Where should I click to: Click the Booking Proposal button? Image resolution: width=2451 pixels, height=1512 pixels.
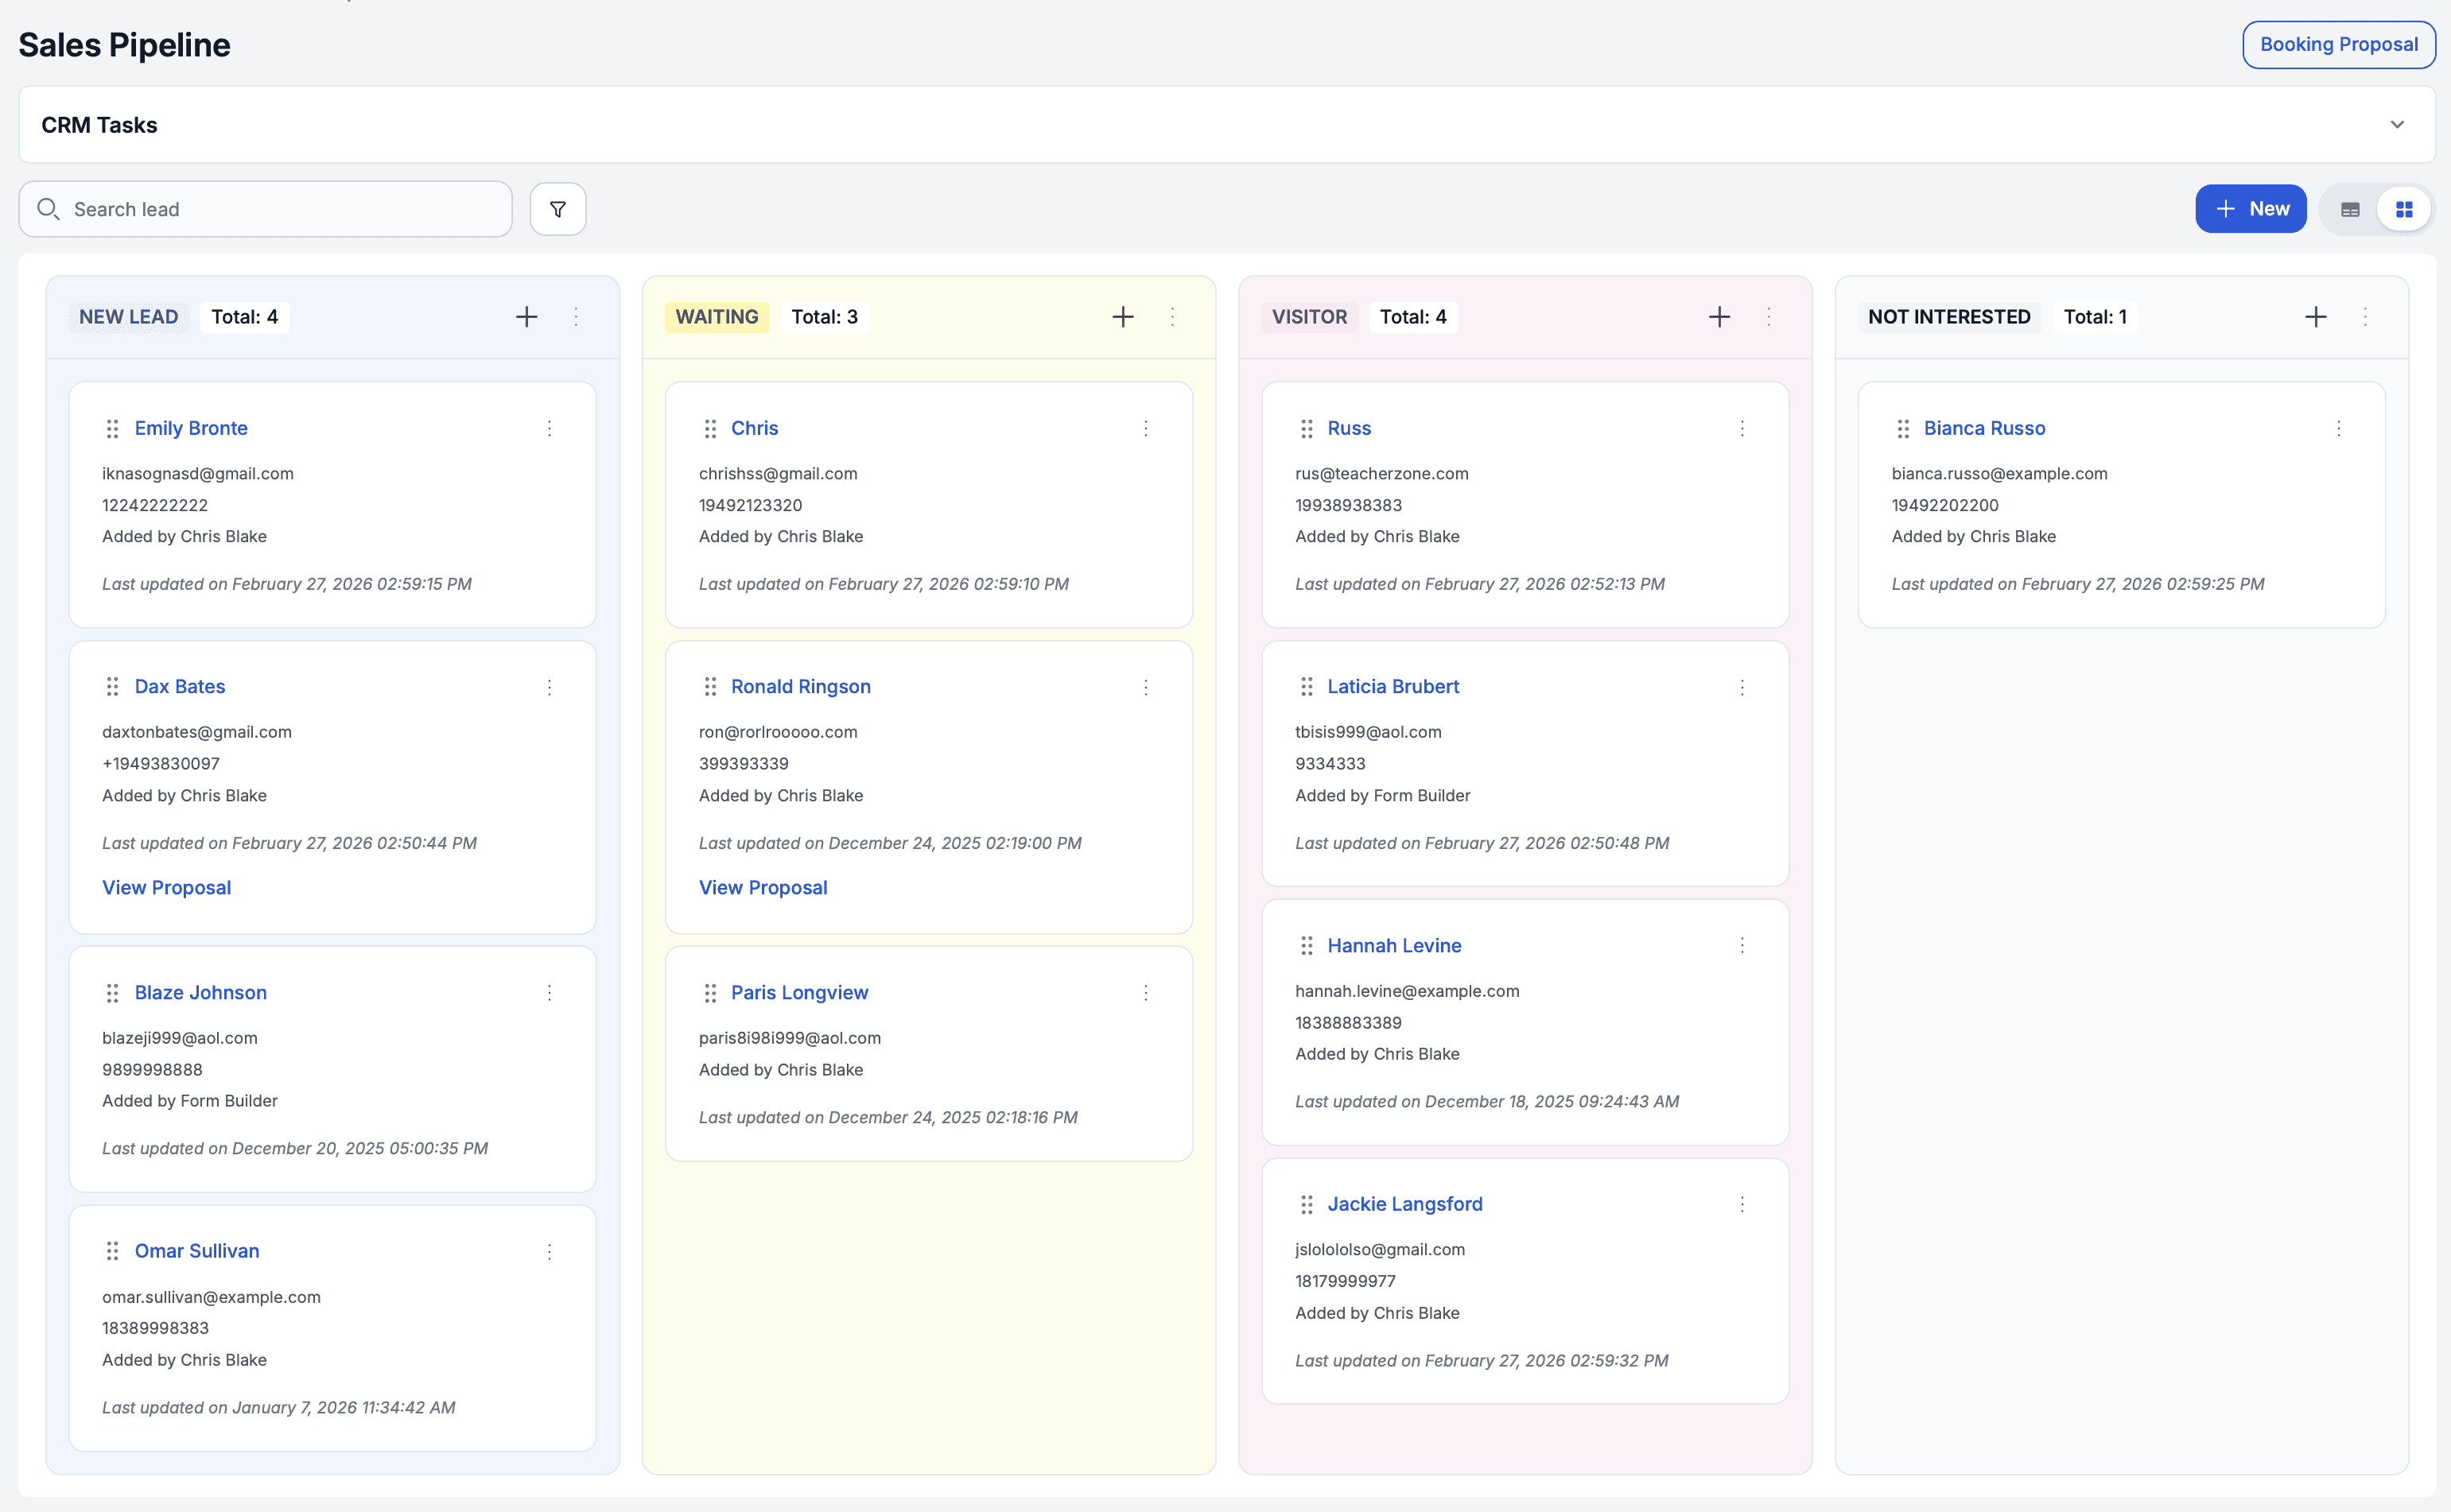[x=2338, y=45]
